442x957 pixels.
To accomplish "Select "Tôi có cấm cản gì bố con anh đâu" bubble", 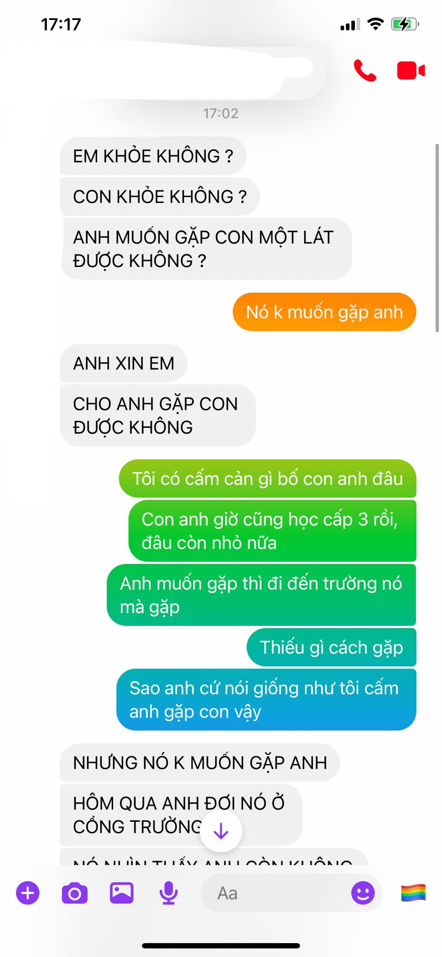I will point(267,478).
